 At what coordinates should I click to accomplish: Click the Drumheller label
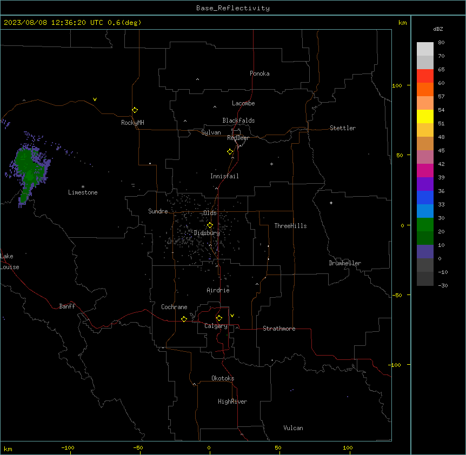345,263
